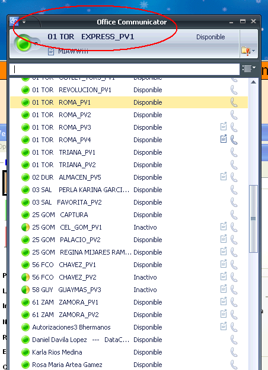The image size is (268, 370).
Task: Click phone icon for ROMA_PV3
Action: pyautogui.click(x=234, y=127)
